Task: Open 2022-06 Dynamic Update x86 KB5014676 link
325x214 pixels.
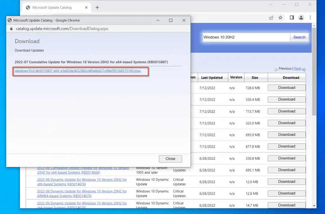Action: (82, 182)
